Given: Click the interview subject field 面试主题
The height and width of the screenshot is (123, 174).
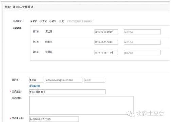Looking at the screenshot, I should [x=67, y=92].
